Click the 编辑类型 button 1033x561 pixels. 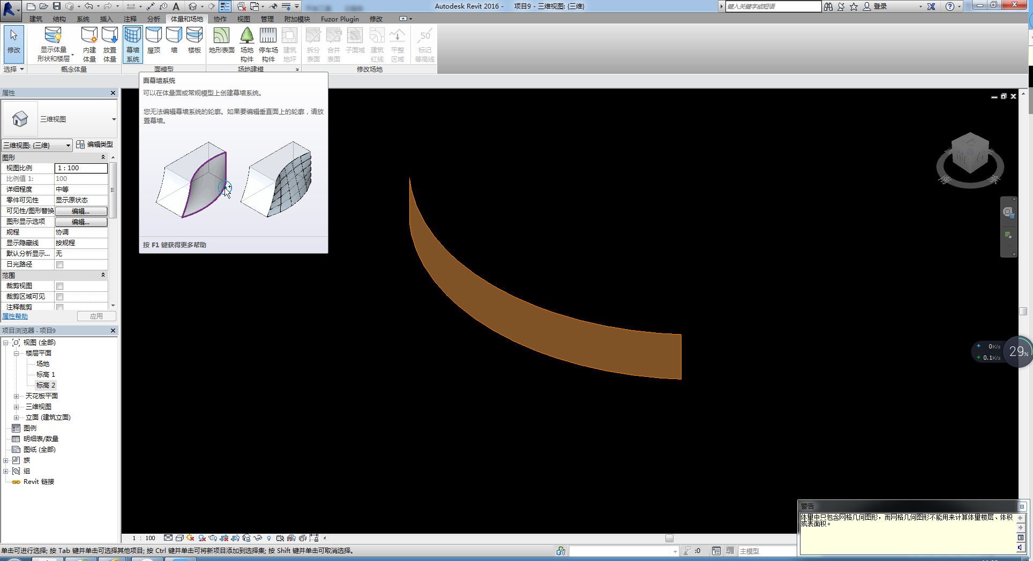(x=95, y=145)
